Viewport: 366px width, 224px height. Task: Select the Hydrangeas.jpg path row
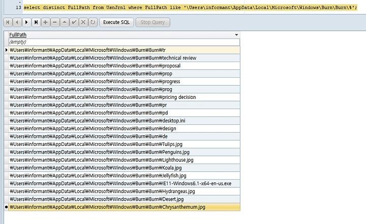tap(124, 192)
